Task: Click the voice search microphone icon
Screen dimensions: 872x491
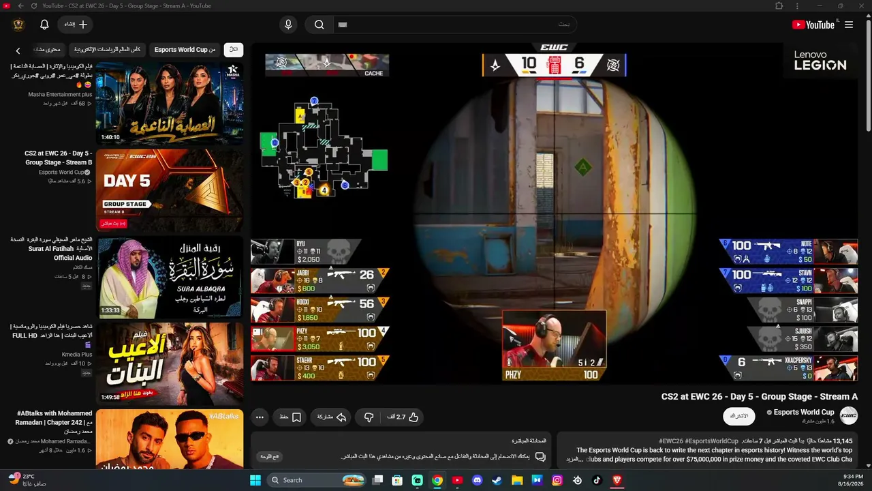Action: point(288,25)
